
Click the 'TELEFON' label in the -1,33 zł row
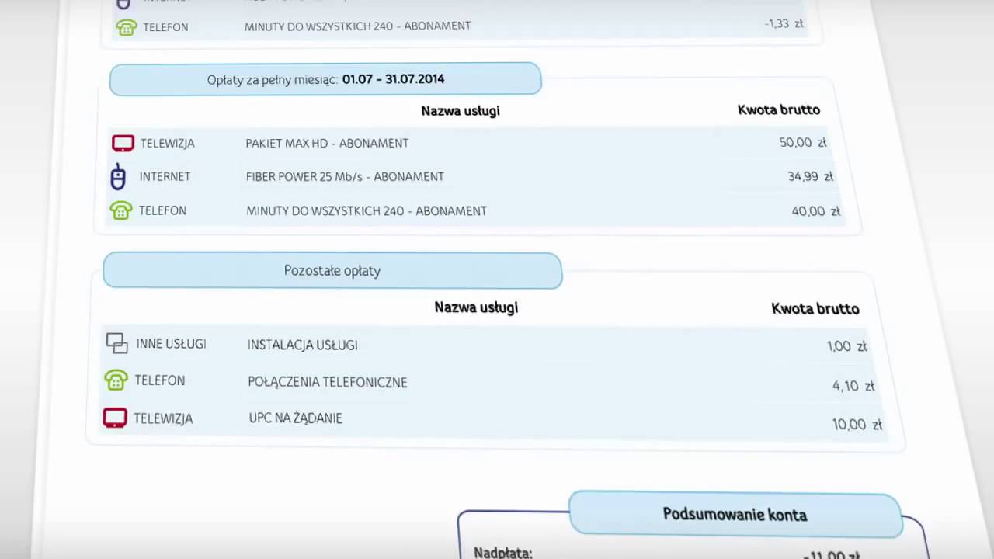tap(165, 27)
